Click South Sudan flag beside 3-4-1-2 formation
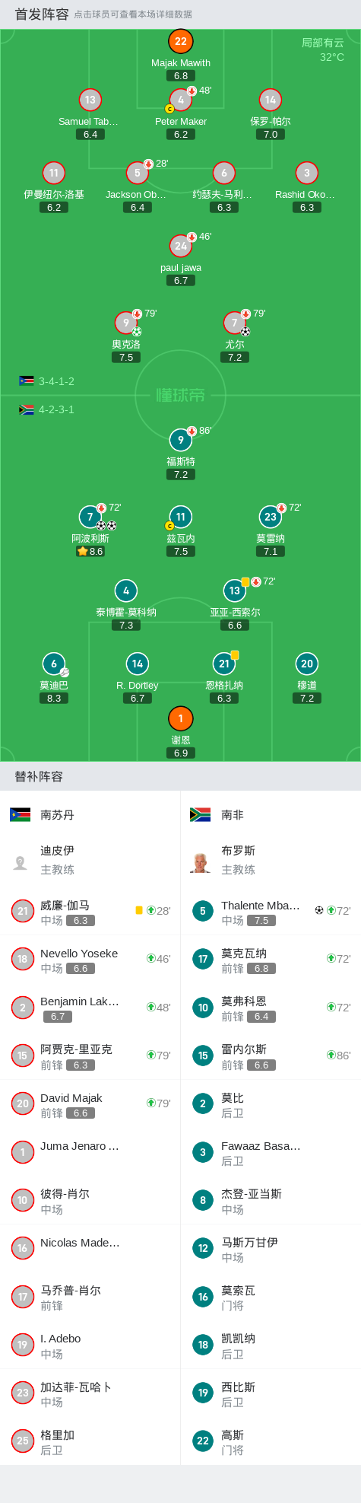The image size is (361, 1503). click(x=27, y=381)
